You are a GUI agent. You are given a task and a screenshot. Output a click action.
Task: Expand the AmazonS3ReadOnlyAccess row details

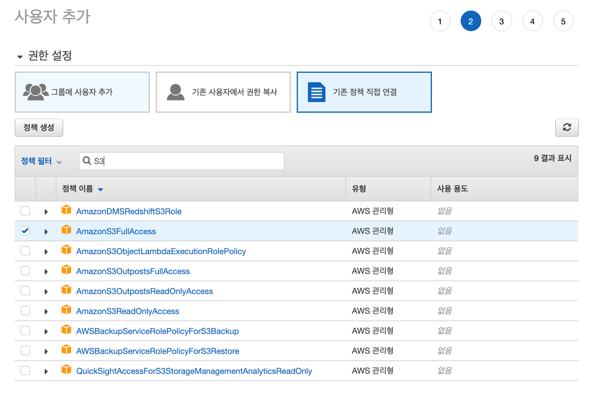pyautogui.click(x=46, y=312)
